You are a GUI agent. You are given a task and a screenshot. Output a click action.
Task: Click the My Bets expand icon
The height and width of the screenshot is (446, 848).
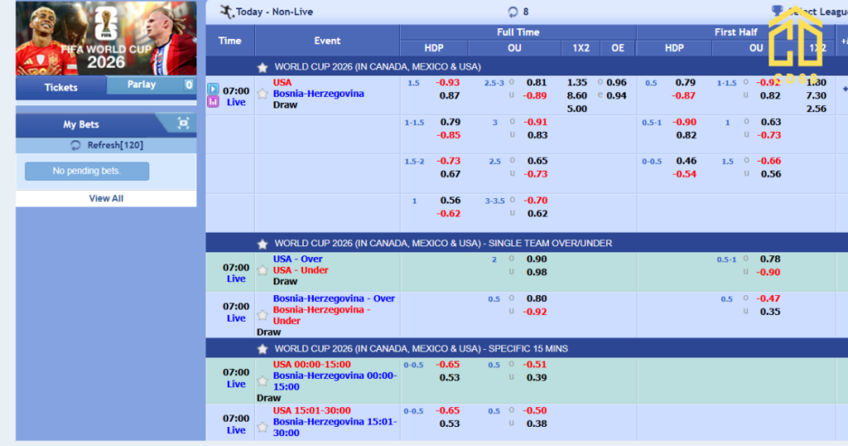(183, 124)
